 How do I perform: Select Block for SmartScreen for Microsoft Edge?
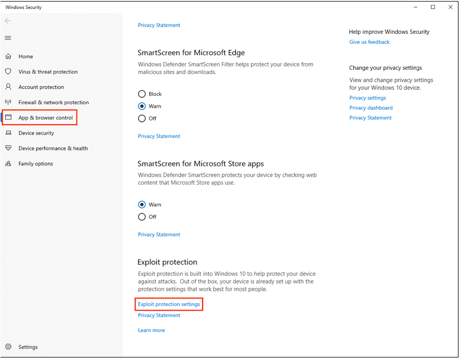tap(142, 94)
